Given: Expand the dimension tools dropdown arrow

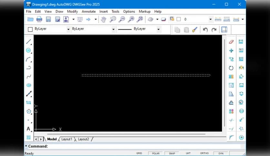Looking at the screenshot, I should (x=243, y=19).
